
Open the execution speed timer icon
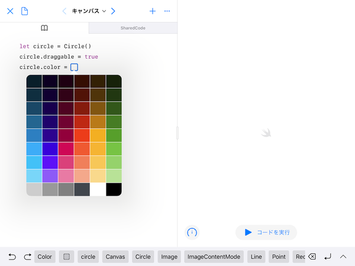pyautogui.click(x=192, y=232)
